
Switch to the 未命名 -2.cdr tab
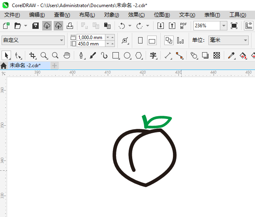(29, 66)
